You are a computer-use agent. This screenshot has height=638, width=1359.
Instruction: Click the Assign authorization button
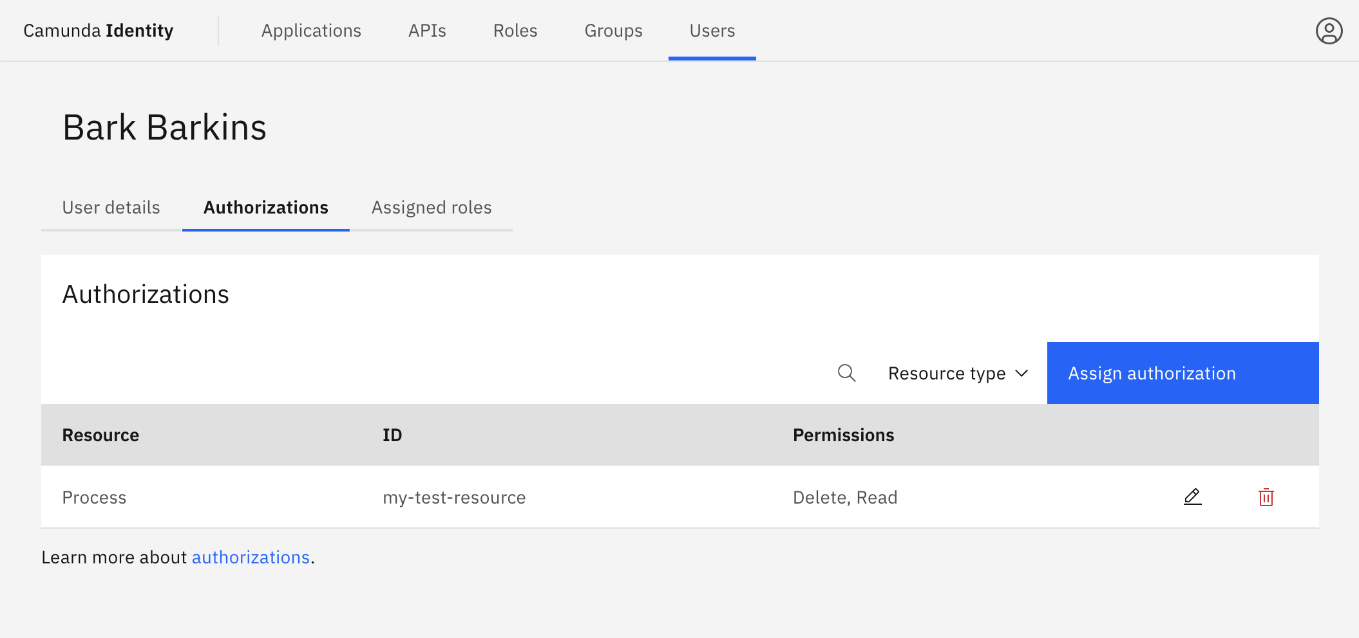pyautogui.click(x=1152, y=373)
